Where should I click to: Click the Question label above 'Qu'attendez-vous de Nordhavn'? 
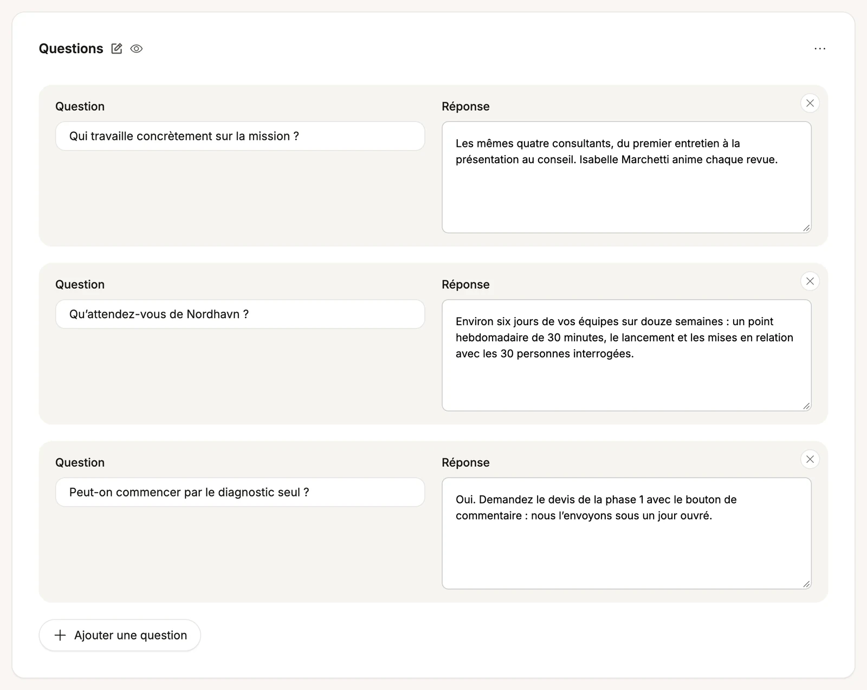[80, 285]
